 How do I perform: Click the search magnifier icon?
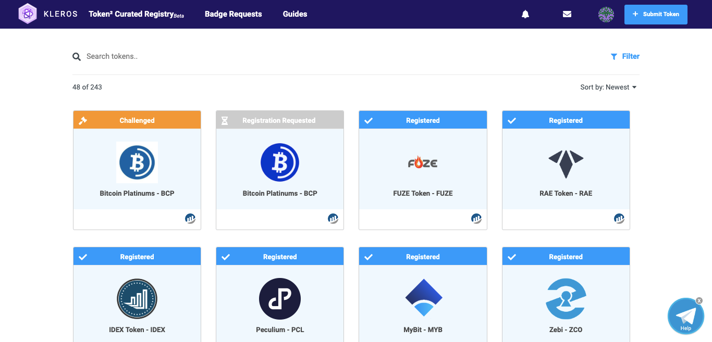coord(77,56)
